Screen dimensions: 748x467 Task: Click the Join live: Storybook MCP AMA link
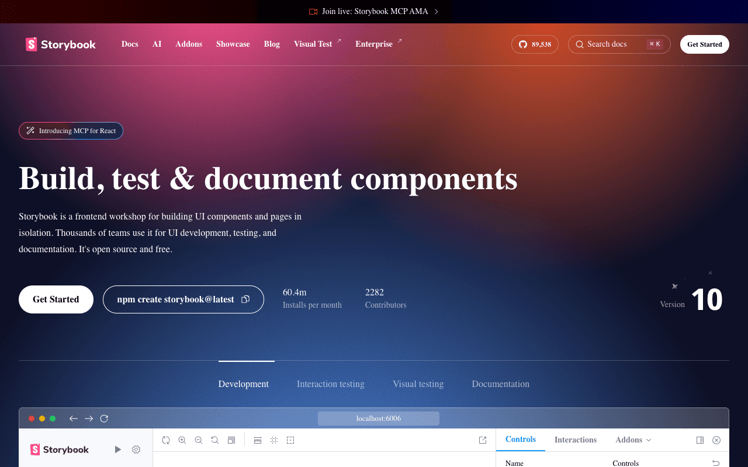[x=375, y=12]
